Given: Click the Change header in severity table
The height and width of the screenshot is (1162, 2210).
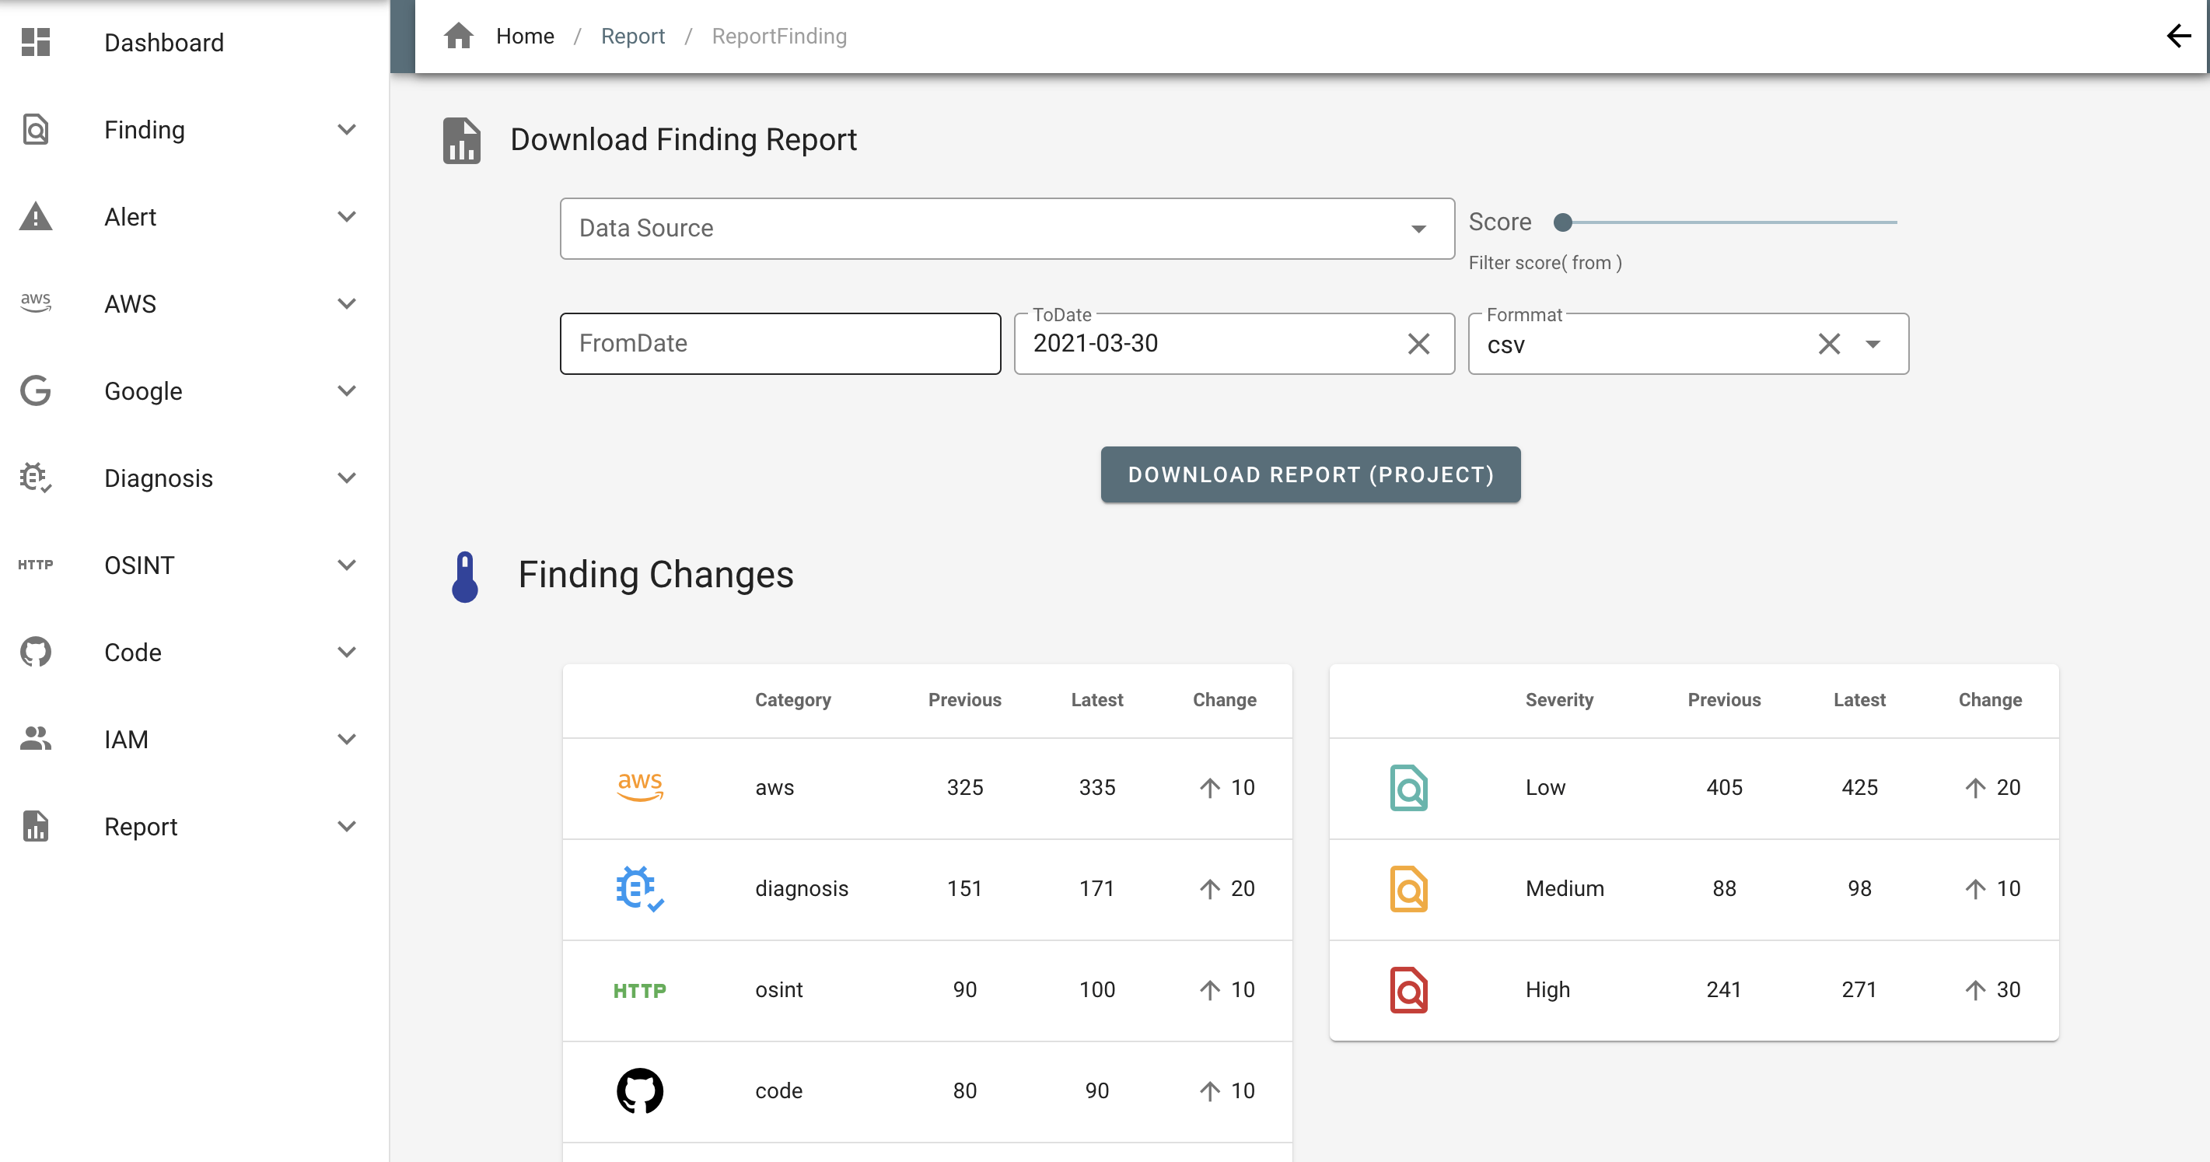Looking at the screenshot, I should (1989, 699).
